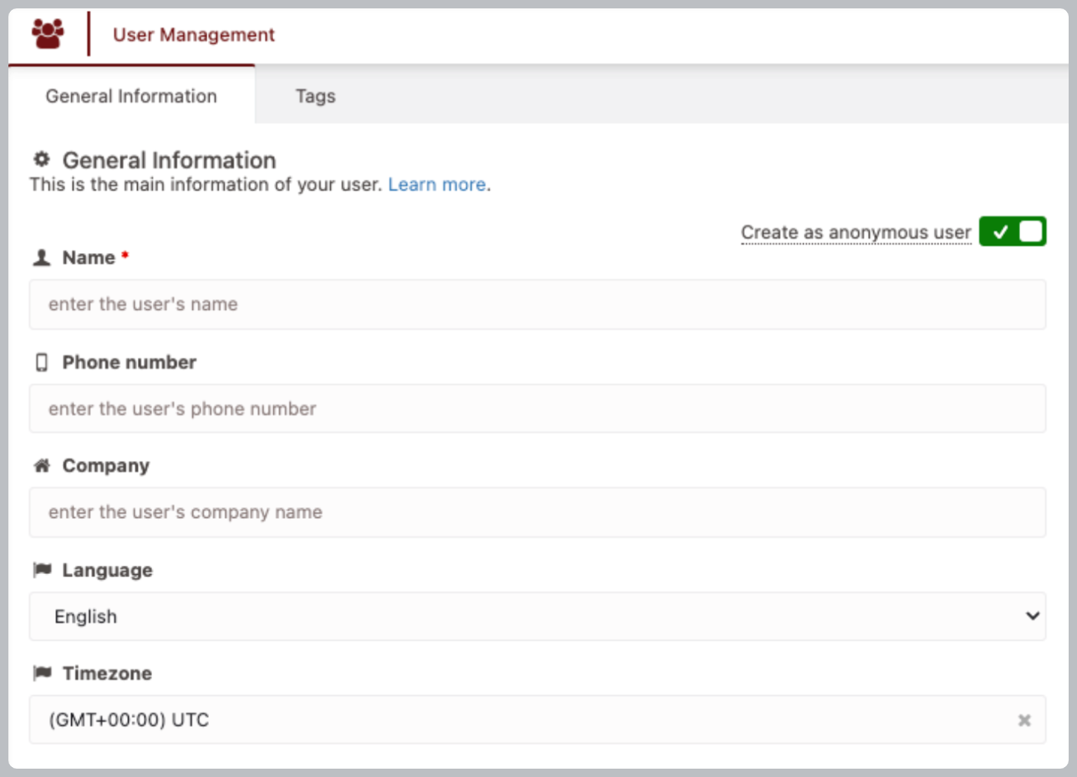
Task: Click the General Information section heading
Action: pos(170,160)
